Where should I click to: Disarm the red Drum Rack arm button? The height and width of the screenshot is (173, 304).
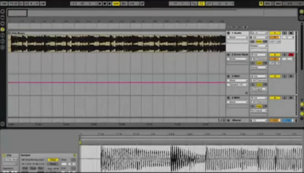tap(291, 55)
